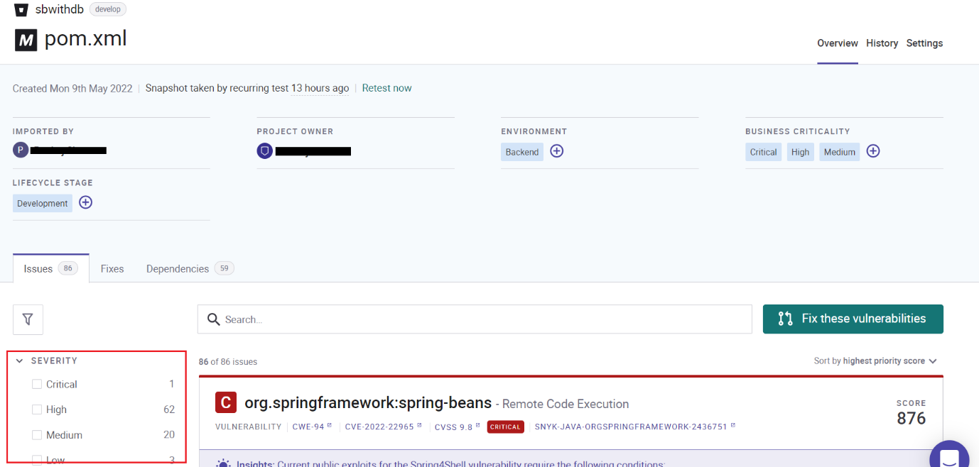
Task: Switch to the History tab
Action: [882, 43]
